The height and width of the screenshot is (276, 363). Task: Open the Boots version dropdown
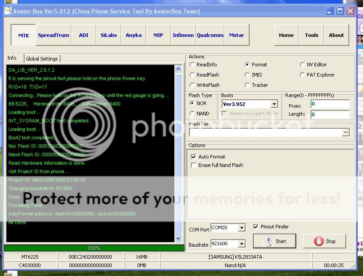pyautogui.click(x=274, y=104)
